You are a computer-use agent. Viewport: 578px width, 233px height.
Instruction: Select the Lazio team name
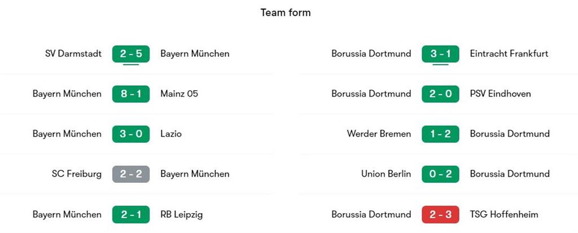click(x=171, y=134)
